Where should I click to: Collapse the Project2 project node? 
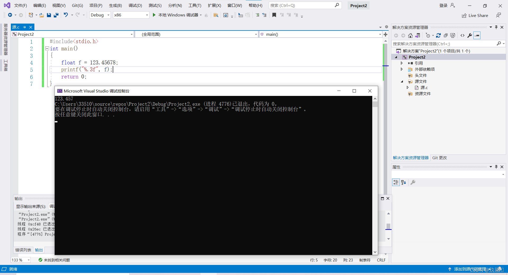[396, 57]
